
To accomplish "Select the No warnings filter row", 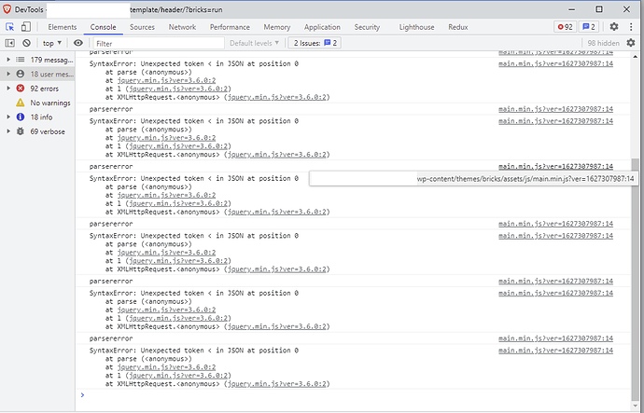I will tap(37, 103).
